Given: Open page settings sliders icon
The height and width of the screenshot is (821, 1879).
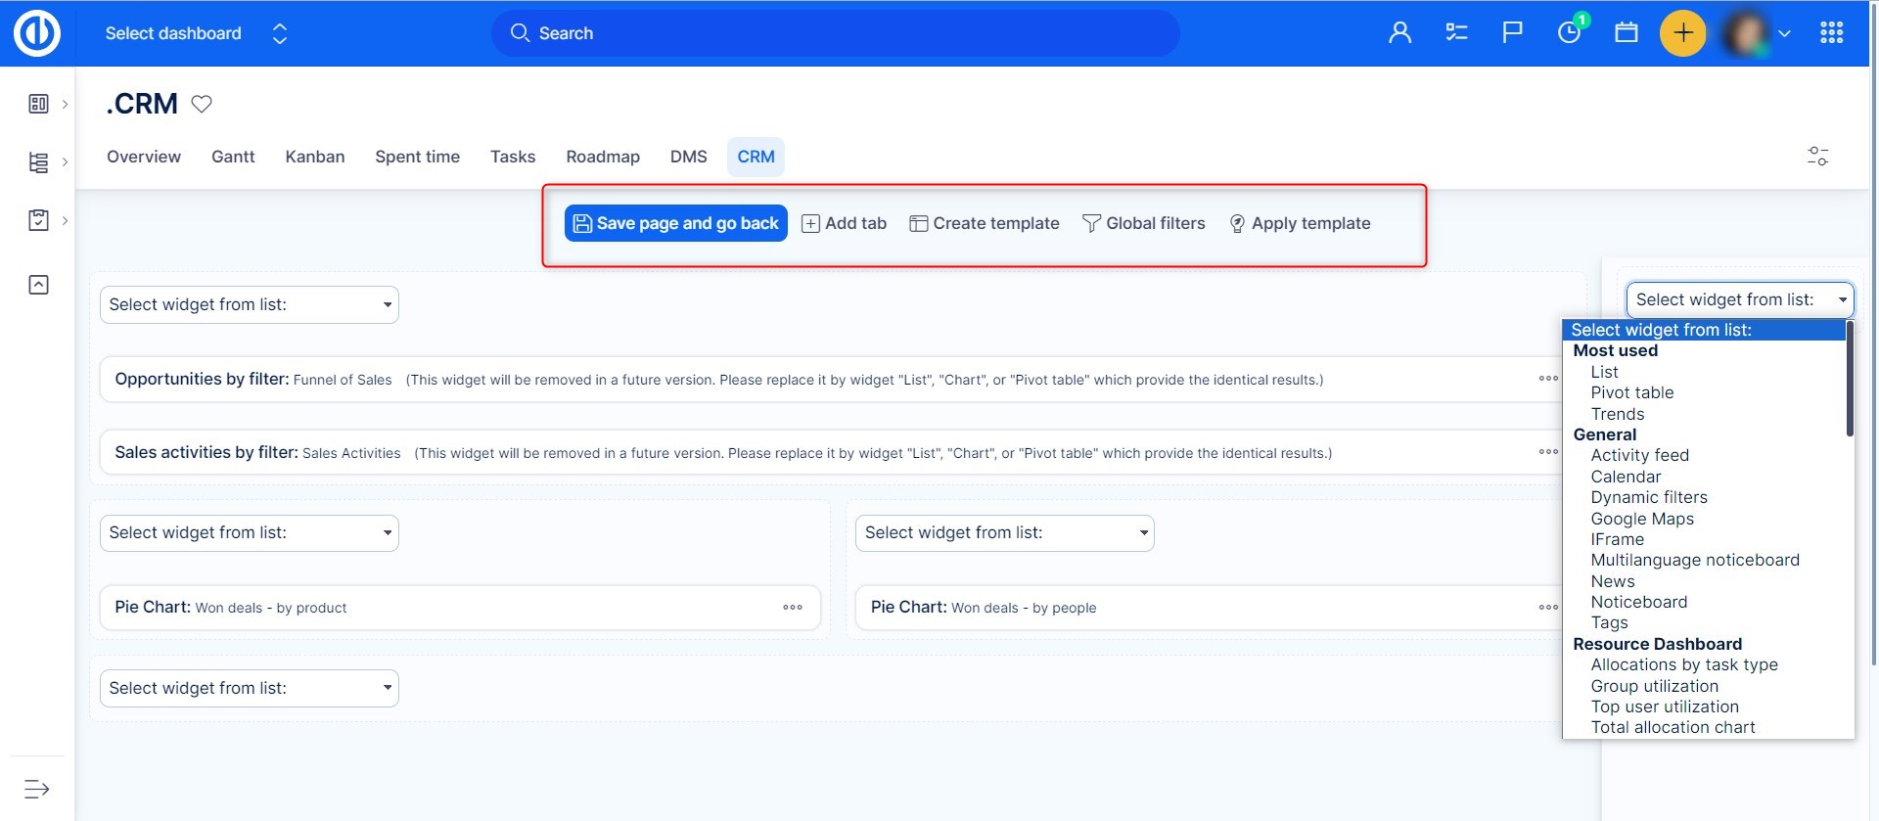Looking at the screenshot, I should [x=1817, y=157].
